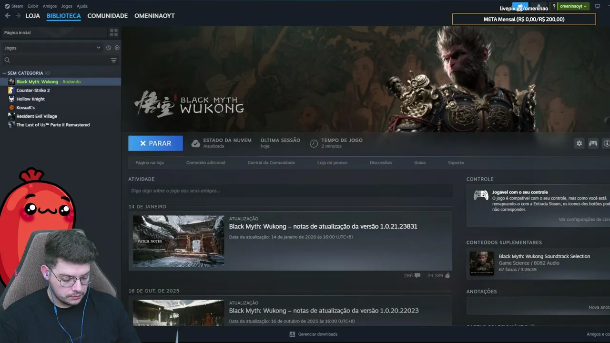
Task: Open Central da Comunidade link
Action: [271, 162]
